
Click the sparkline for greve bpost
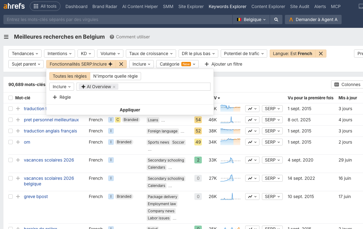pyautogui.click(x=230, y=197)
